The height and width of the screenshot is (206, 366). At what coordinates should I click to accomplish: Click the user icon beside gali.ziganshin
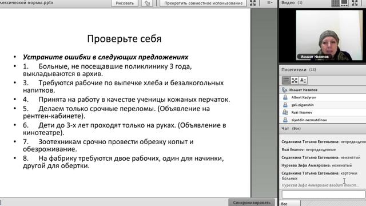(x=285, y=105)
